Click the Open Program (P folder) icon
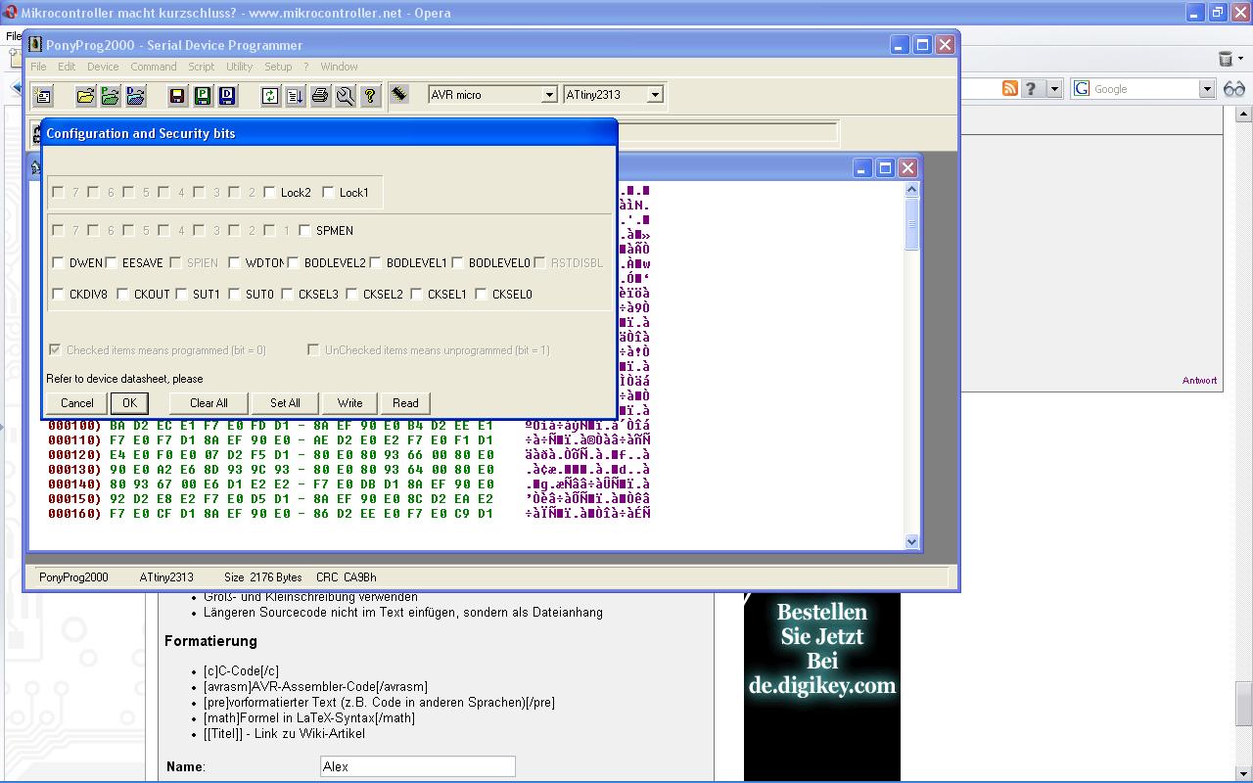 click(x=111, y=95)
